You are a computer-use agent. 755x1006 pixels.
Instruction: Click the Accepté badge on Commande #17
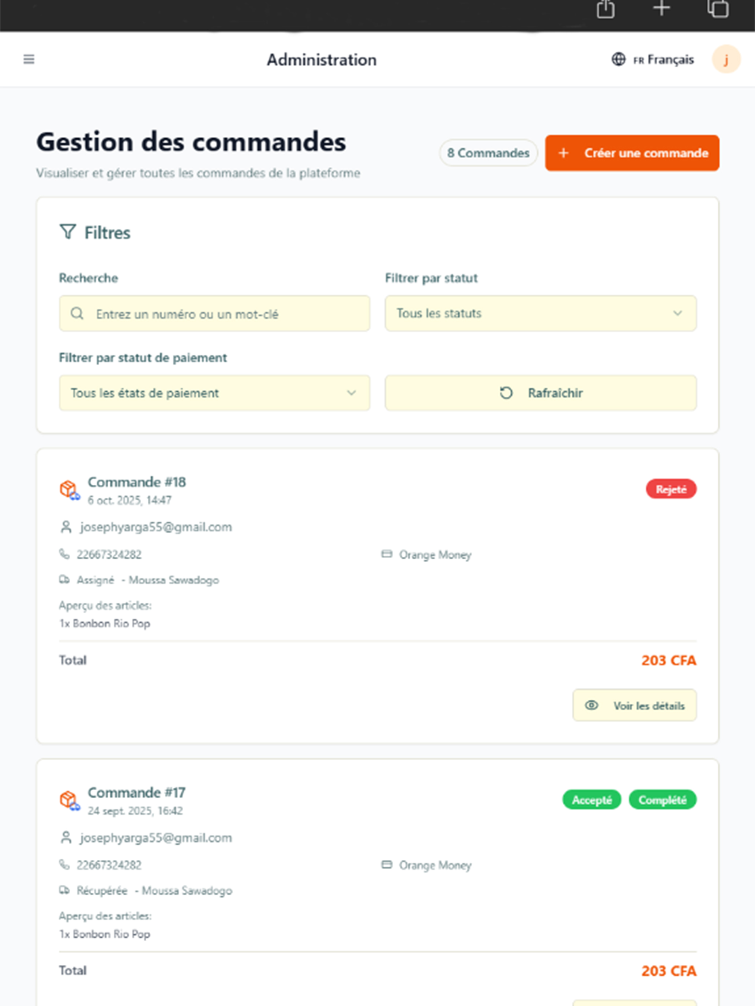[x=591, y=800]
